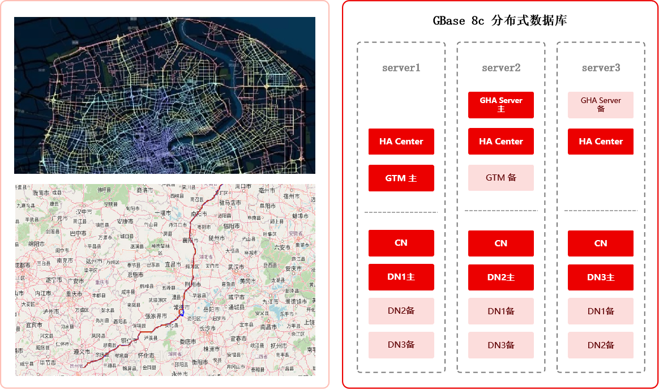Click 长沙市 label on the route map
The height and width of the screenshot is (389, 659).
(x=208, y=328)
